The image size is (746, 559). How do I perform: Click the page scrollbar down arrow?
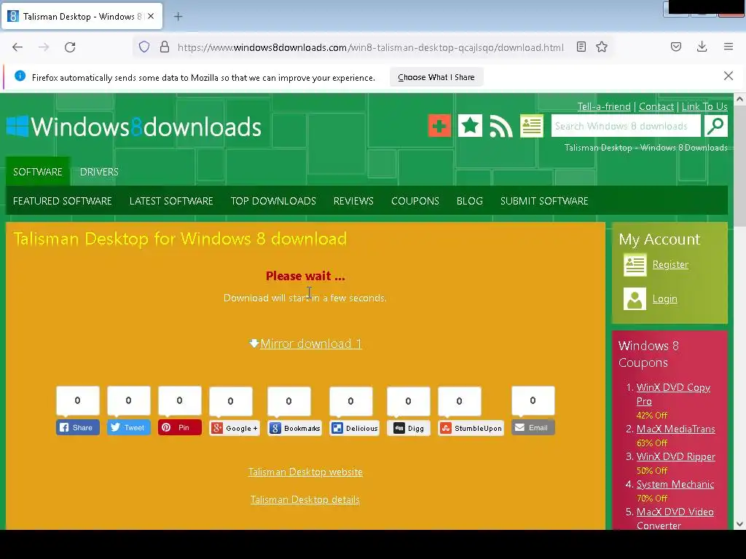[740, 524]
